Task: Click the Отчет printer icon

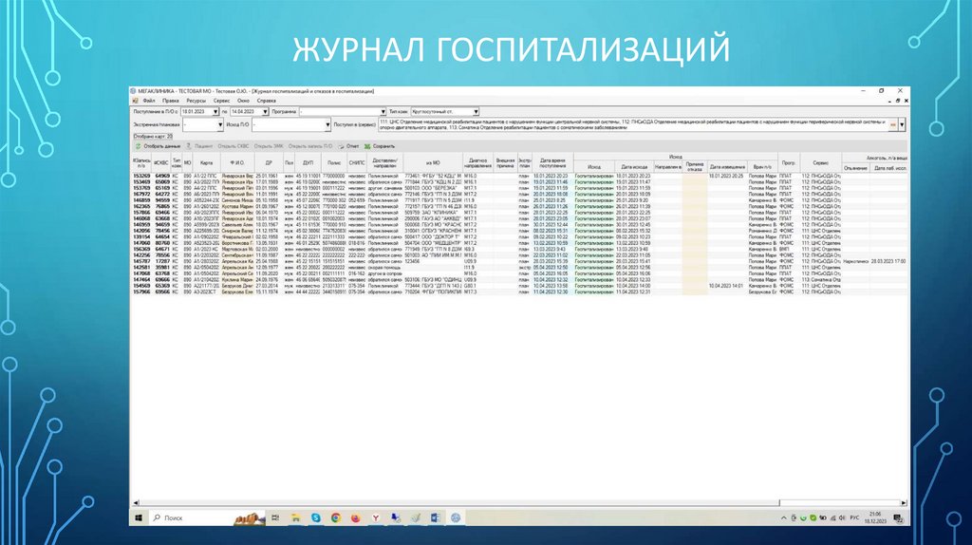Action: tap(341, 146)
